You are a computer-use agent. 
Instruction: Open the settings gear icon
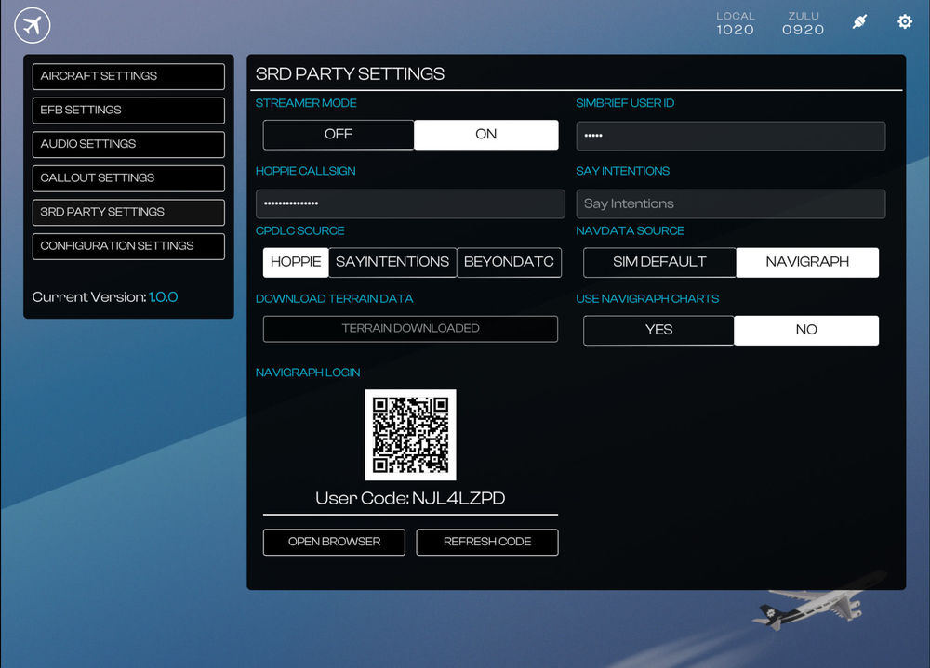[x=904, y=21]
